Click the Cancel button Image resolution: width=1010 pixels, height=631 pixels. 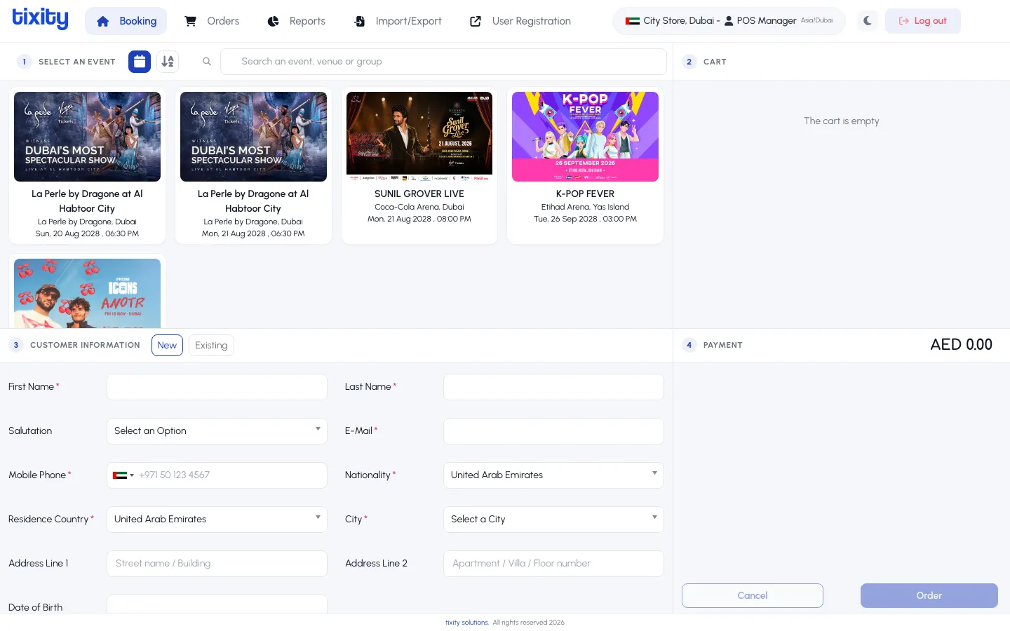[753, 596]
